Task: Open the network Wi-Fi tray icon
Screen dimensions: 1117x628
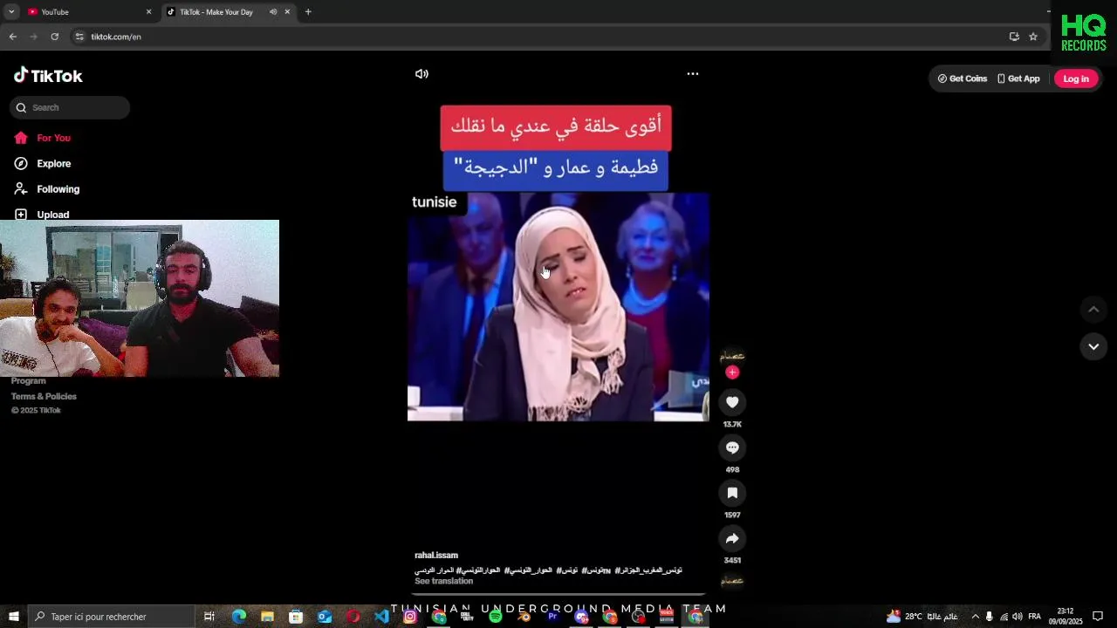Action: [x=1004, y=617]
